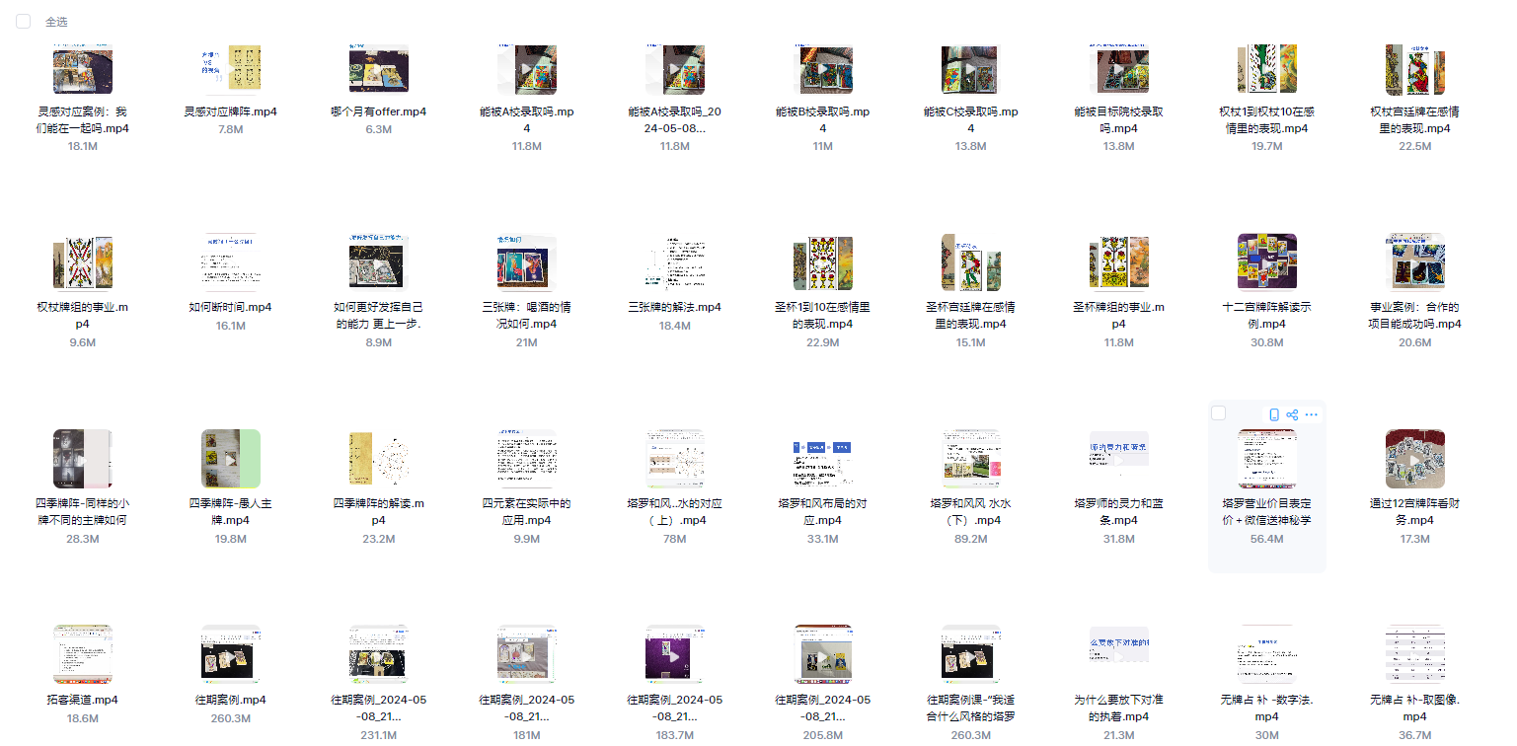1517x746 pixels.
Task: Play thumbnail of 通过12宫牌阵看财务.mp4
Action: pyautogui.click(x=1415, y=459)
